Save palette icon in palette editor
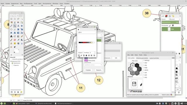 (x=79, y=55)
